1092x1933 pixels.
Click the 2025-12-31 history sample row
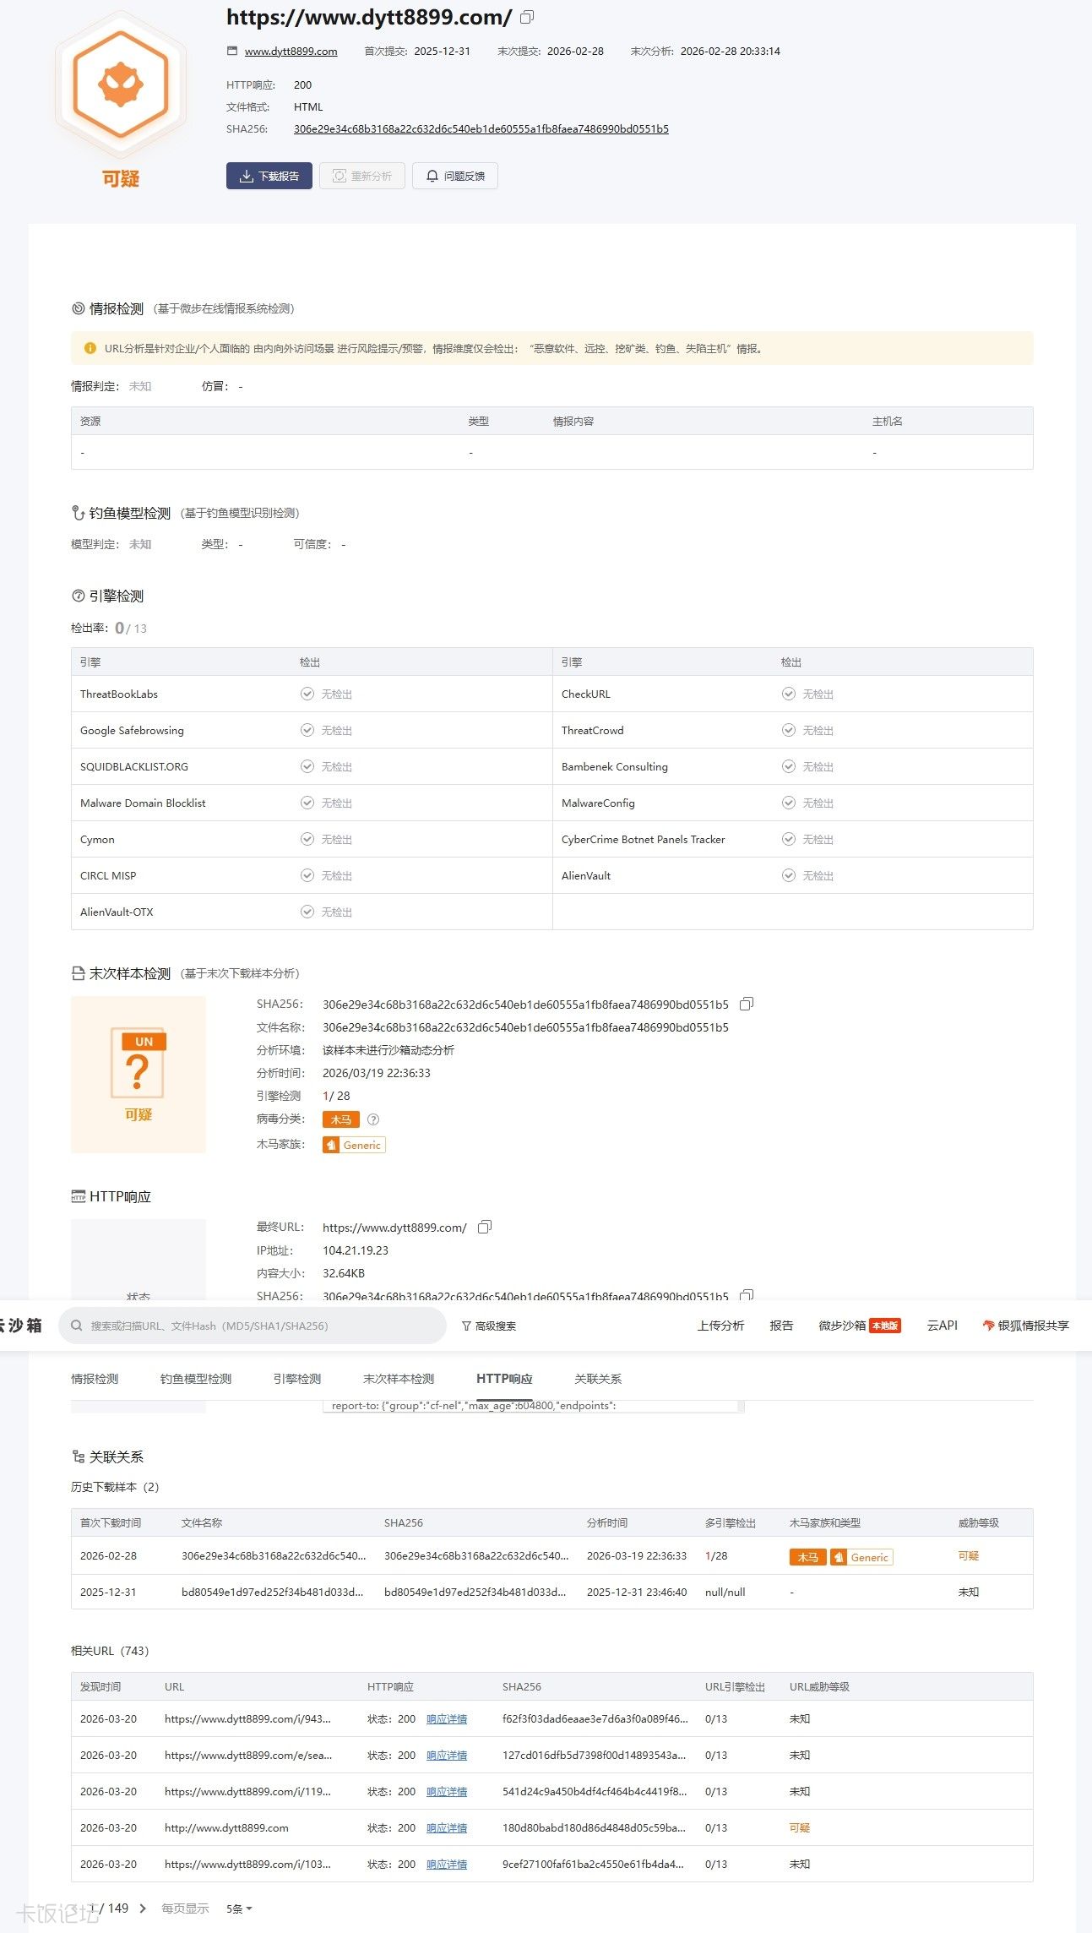[x=552, y=1592]
